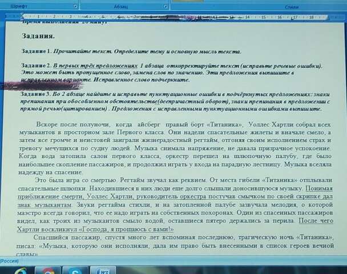The width and height of the screenshot is (347, 274).
Task: Click the Шрифт group label
Action: 19,6
